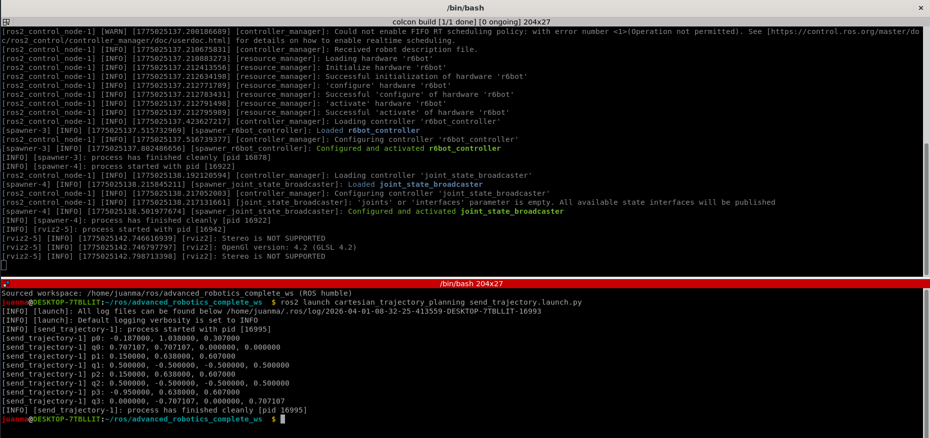Select the red /bin/bash 204x27 title bar
The image size is (930, 438).
(x=470, y=284)
